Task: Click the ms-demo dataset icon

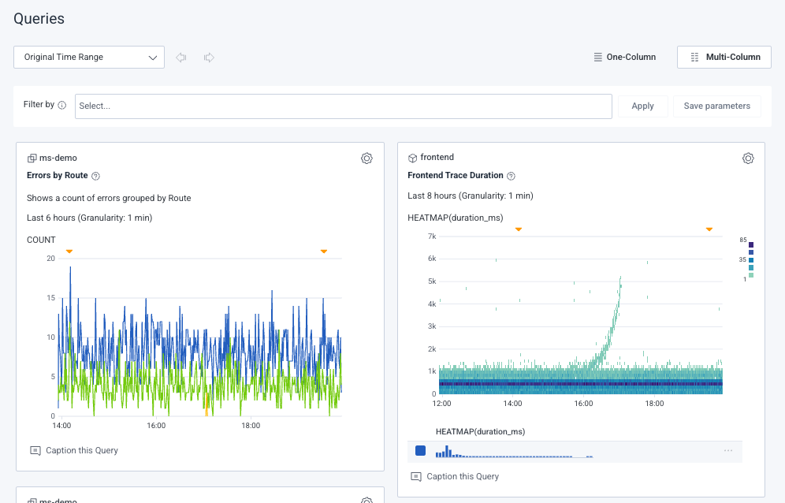Action: tap(32, 158)
